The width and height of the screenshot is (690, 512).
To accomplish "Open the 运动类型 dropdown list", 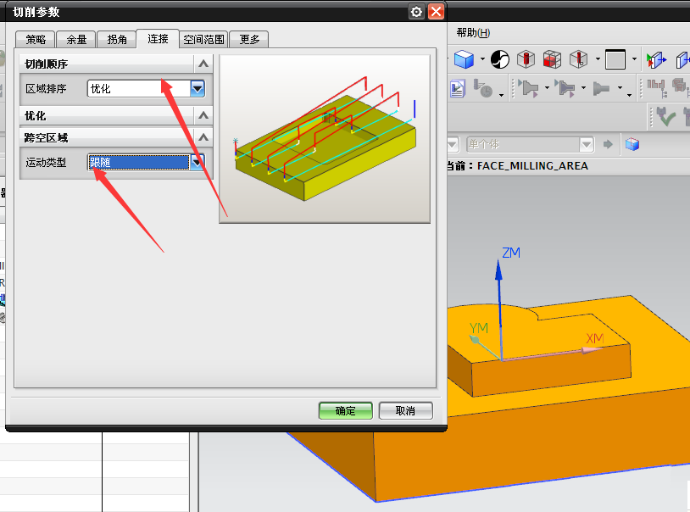I will tap(198, 162).
